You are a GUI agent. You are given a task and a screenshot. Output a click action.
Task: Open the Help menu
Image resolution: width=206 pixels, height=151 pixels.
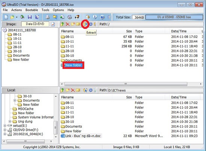[x=71, y=10]
